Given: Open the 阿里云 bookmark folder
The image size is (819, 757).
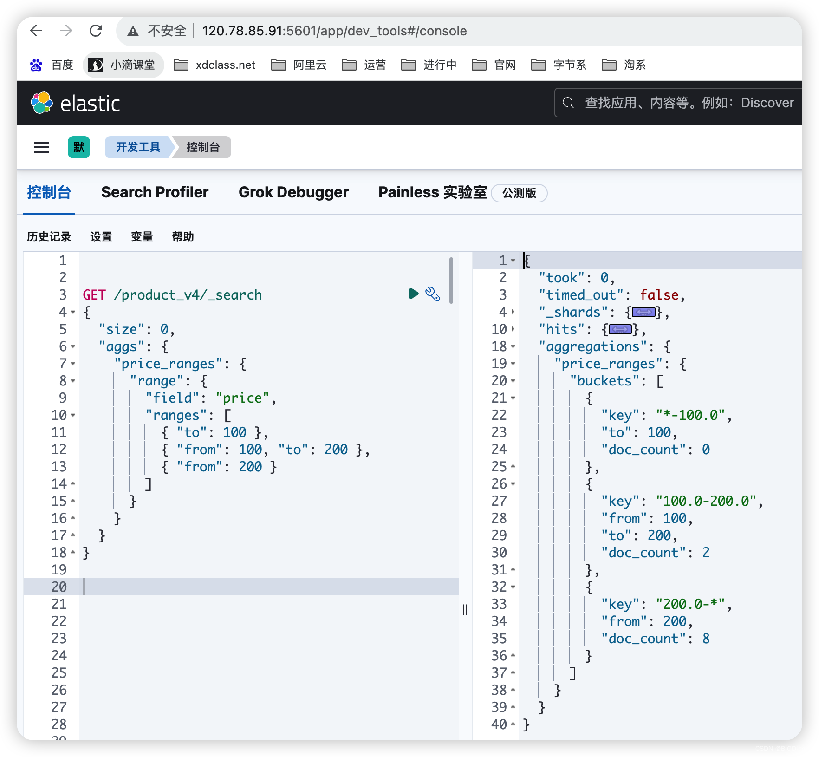Looking at the screenshot, I should point(299,65).
